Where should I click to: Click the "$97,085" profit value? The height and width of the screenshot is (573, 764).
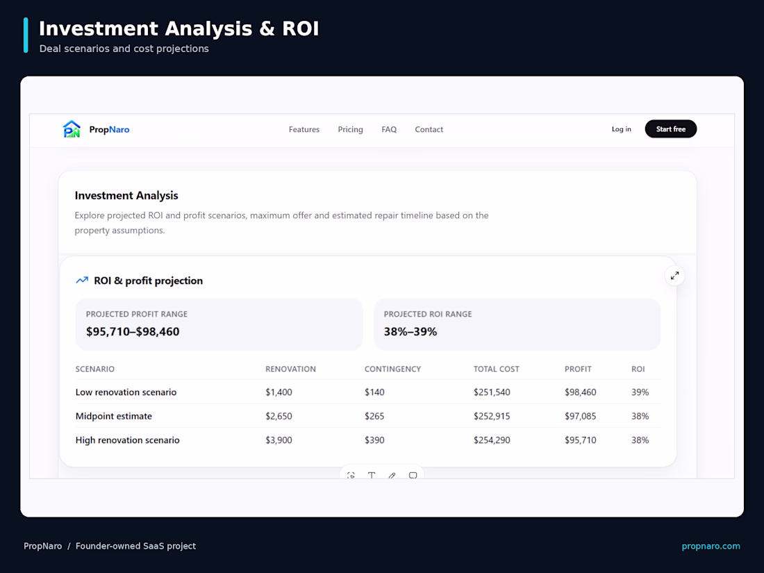[x=581, y=416]
